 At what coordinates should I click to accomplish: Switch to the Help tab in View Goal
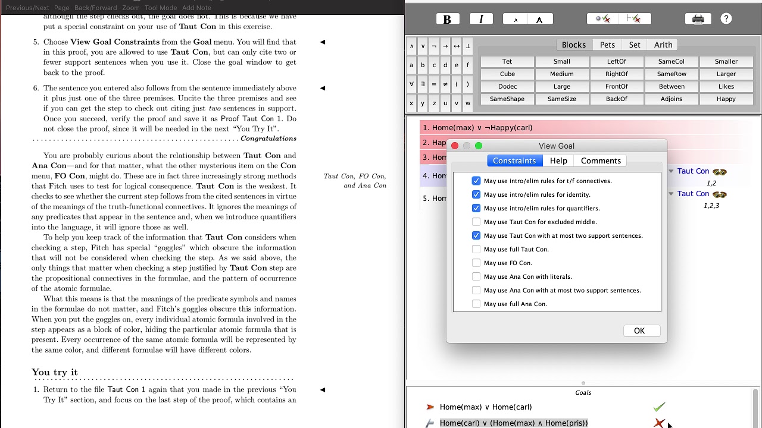pyautogui.click(x=558, y=160)
